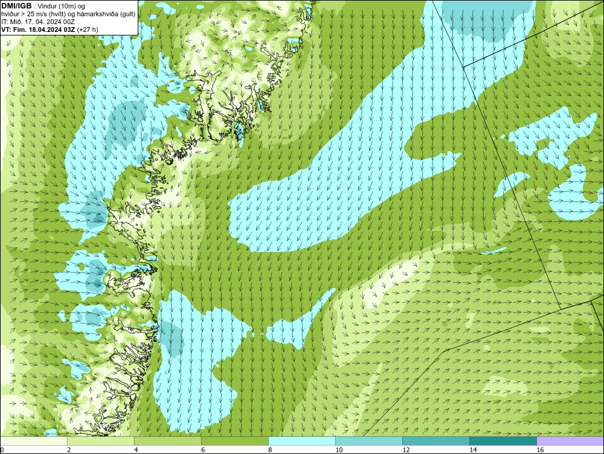Screen dimensions: 604x454
Task: Click the 'DMI/IGB' title text
Action: pyautogui.click(x=16, y=6)
